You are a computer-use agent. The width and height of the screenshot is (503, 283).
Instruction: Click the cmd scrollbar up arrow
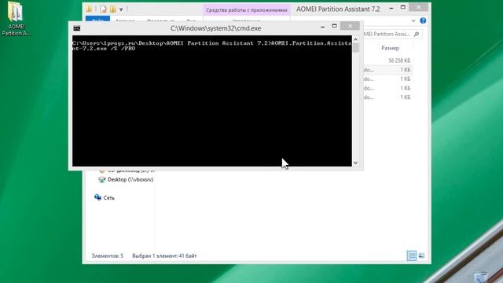pos(355,39)
